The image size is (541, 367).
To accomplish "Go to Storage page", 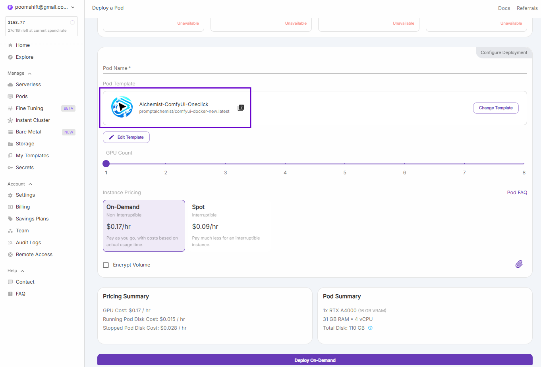I will (25, 144).
